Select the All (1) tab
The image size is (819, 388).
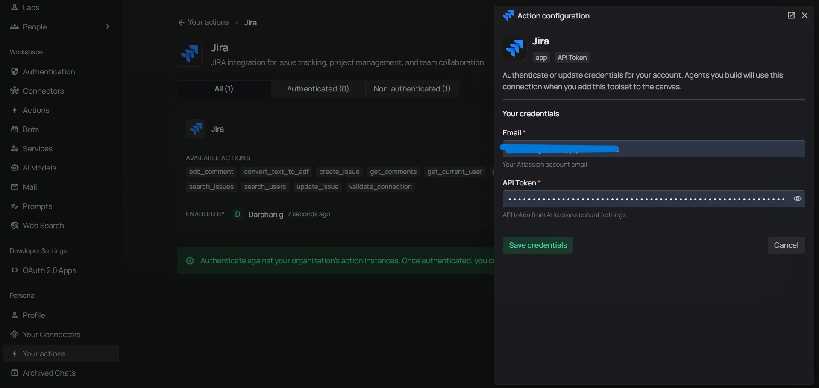pos(224,89)
